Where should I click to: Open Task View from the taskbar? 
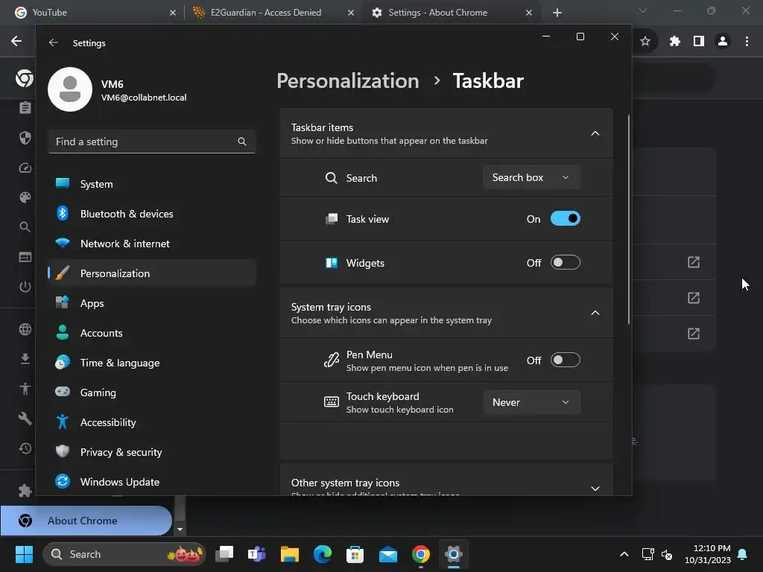tap(224, 554)
